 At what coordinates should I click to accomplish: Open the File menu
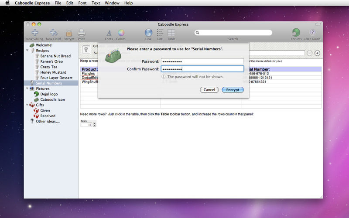pos(58,3)
